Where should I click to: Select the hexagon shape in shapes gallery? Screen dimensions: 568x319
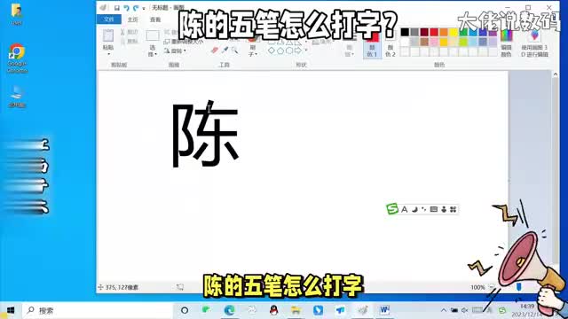coord(289,51)
